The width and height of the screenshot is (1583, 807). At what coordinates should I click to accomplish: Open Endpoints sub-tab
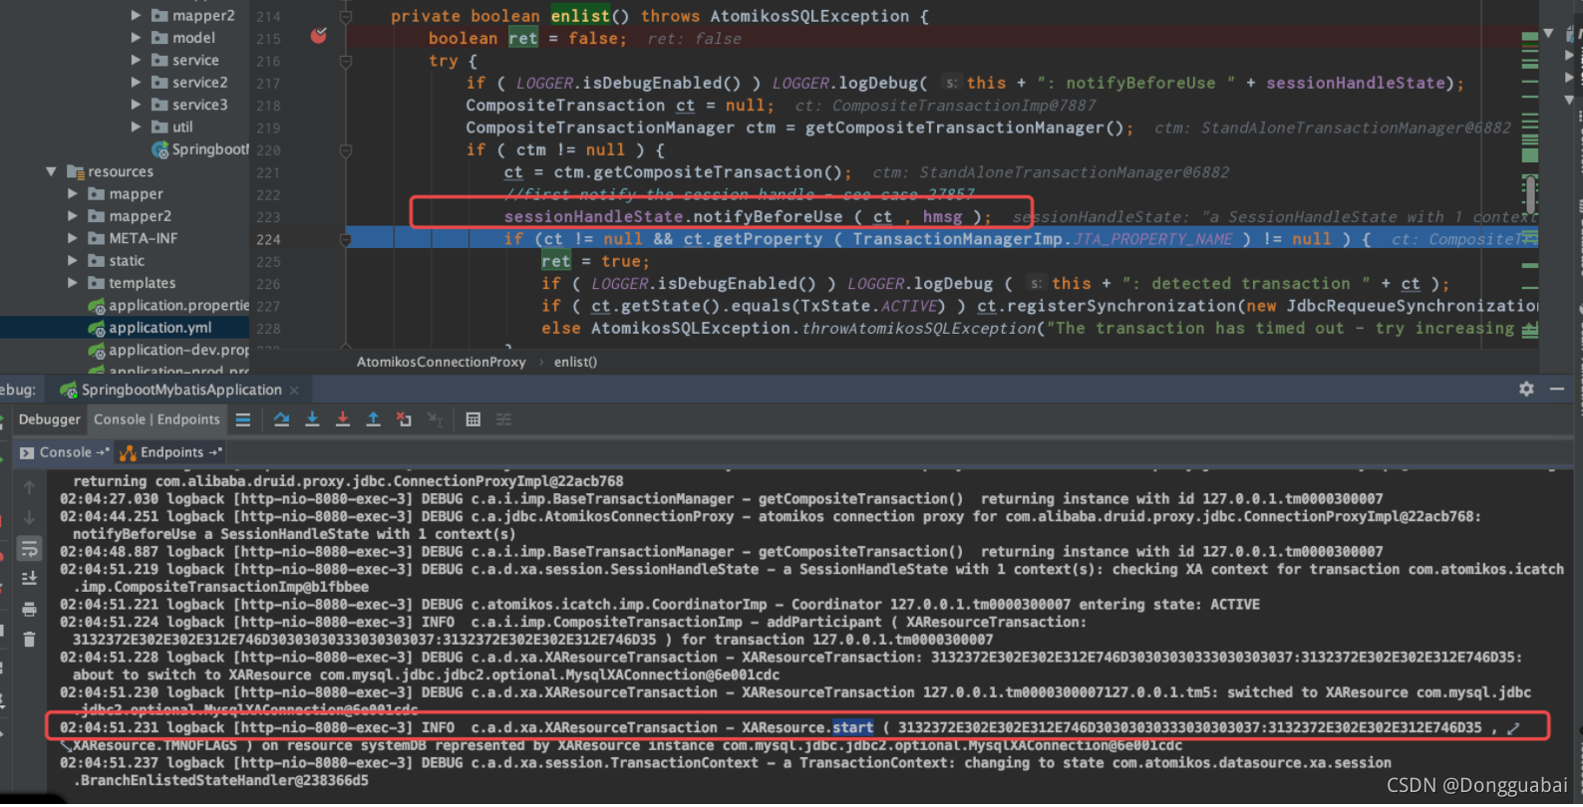171,452
